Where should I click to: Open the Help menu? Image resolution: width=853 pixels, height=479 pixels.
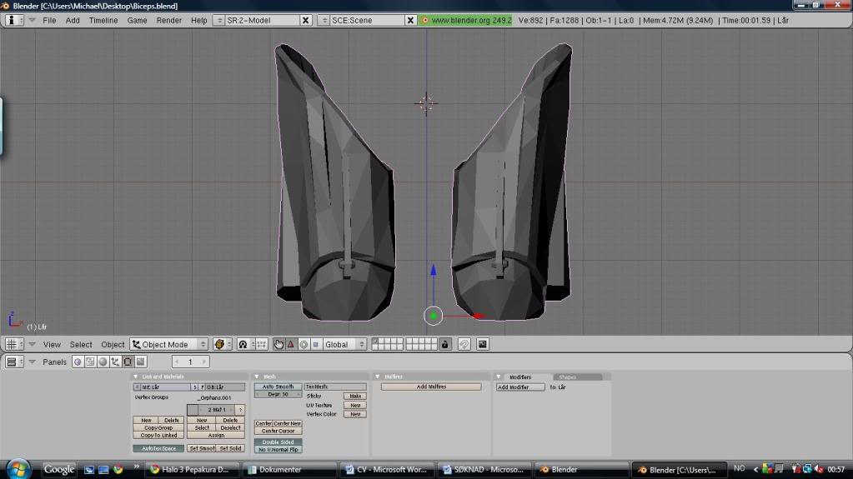tap(199, 20)
